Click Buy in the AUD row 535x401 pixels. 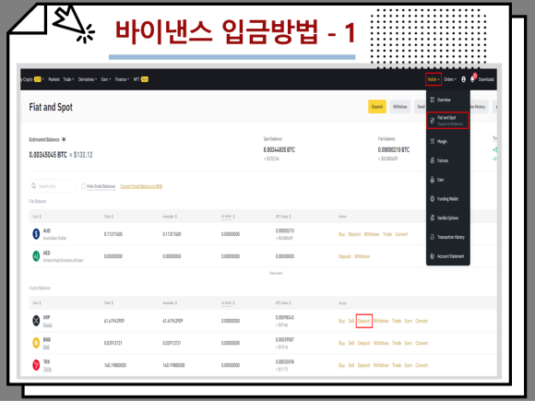(x=341, y=234)
